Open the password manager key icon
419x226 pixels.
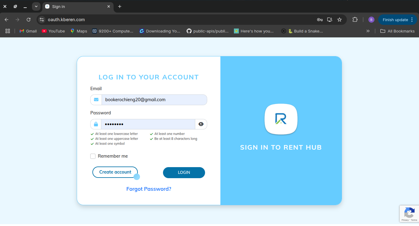click(x=320, y=19)
